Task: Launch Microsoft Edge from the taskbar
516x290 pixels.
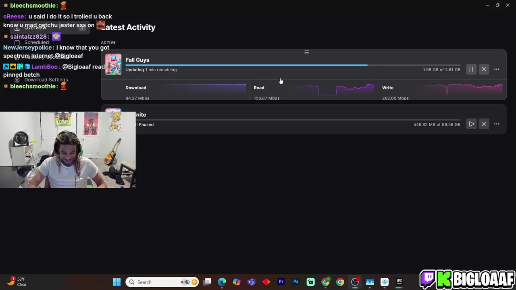Action: (x=222, y=282)
